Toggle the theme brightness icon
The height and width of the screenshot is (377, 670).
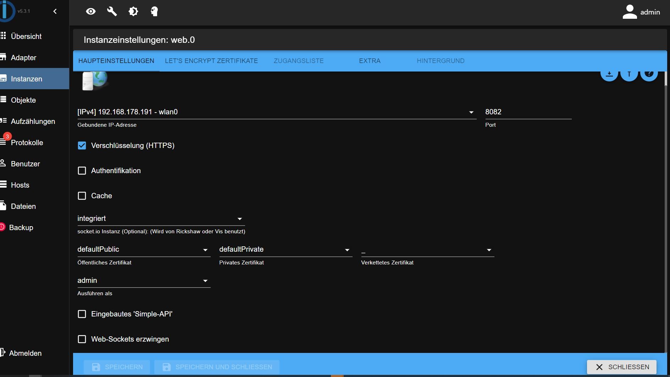(x=133, y=12)
